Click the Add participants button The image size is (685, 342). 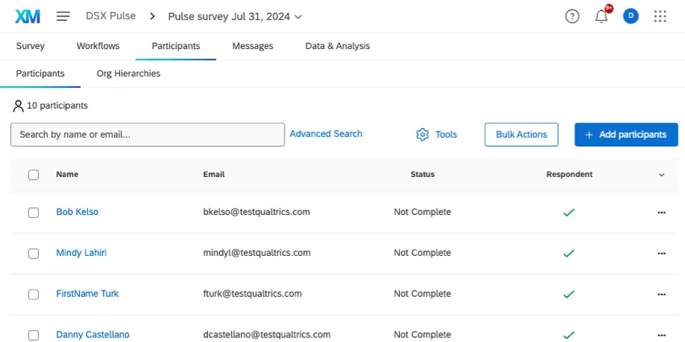(626, 134)
